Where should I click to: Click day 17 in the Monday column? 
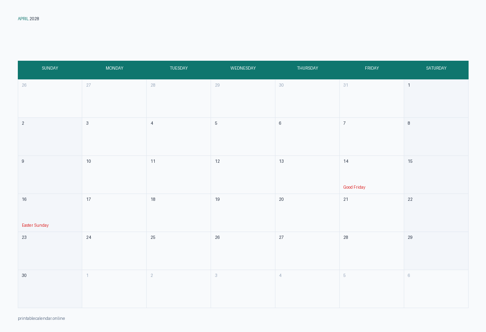pyautogui.click(x=114, y=213)
